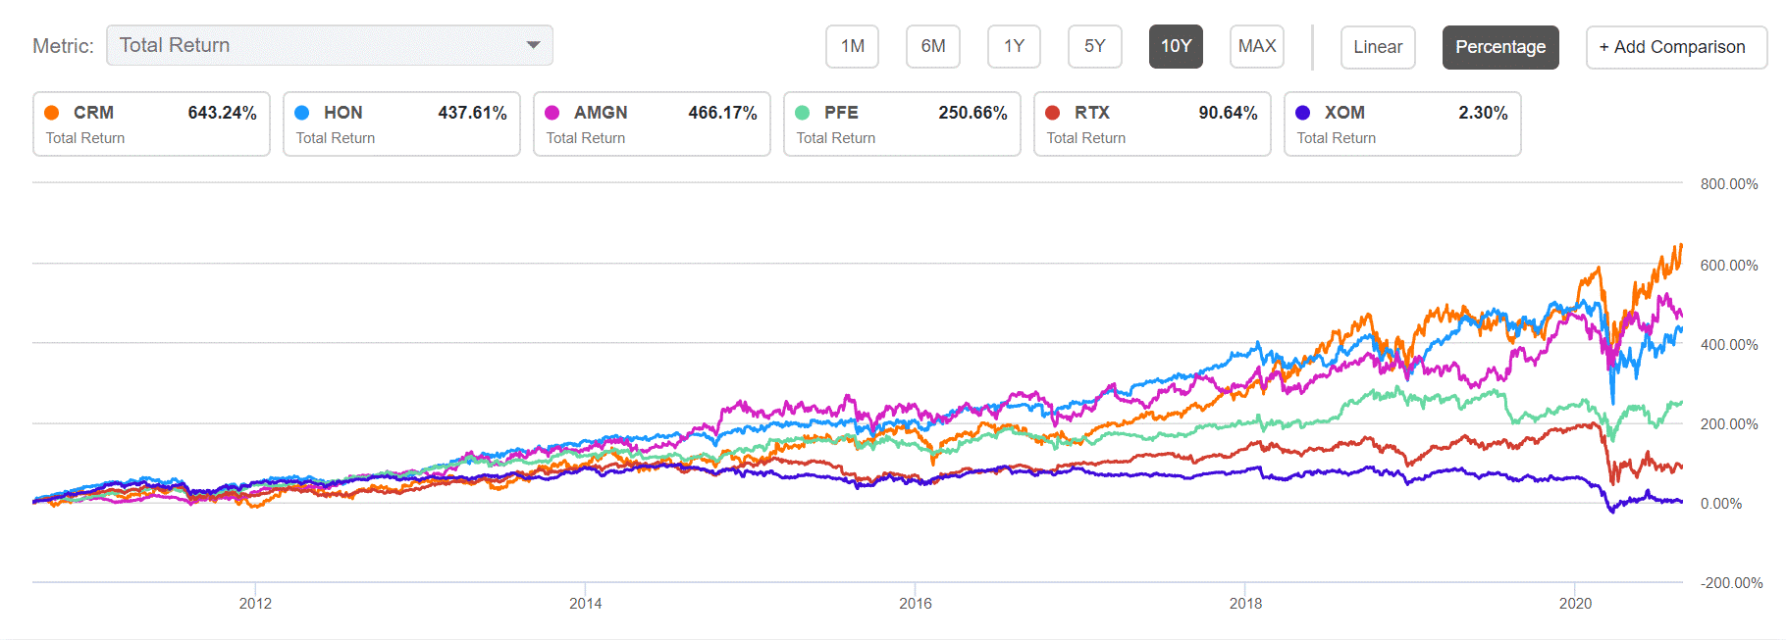Viewport: 1787px width, 640px height.
Task: Click the AMGN Total Return card
Action: point(652,123)
